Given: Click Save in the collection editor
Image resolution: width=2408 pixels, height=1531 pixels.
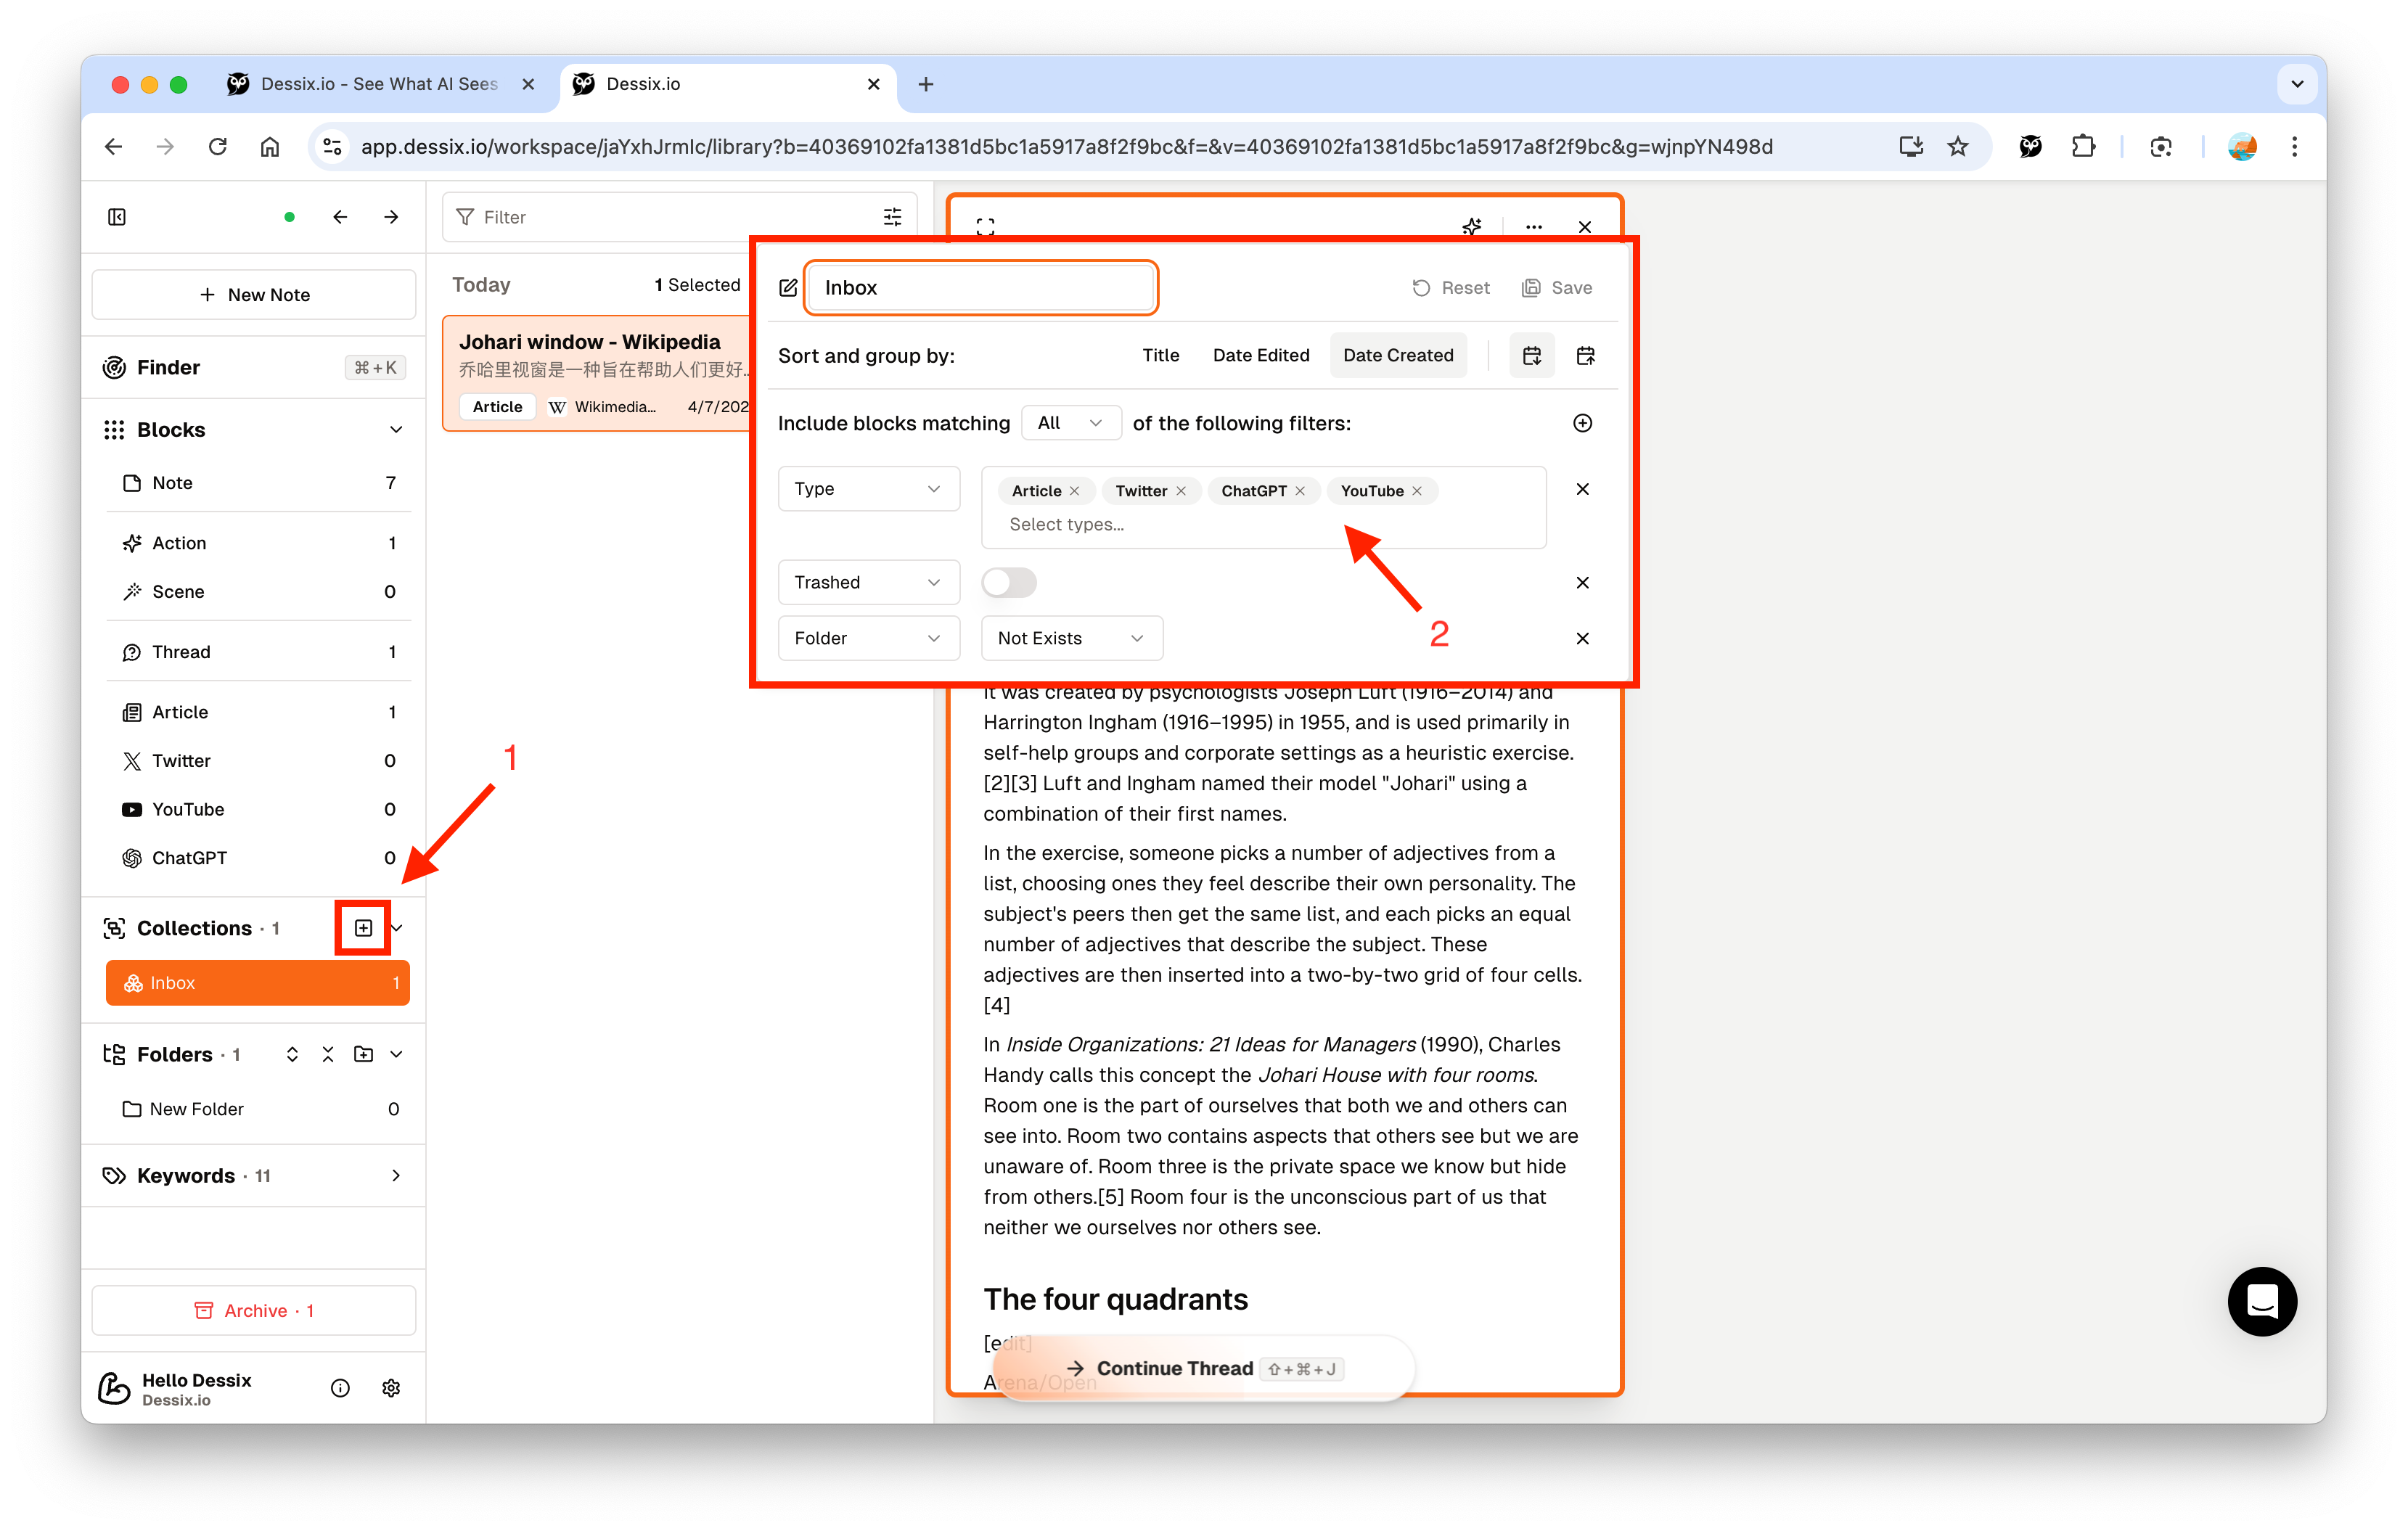Looking at the screenshot, I should [1557, 288].
